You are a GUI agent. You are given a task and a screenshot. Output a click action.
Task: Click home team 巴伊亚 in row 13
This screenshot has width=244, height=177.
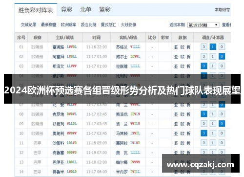click(x=58, y=162)
